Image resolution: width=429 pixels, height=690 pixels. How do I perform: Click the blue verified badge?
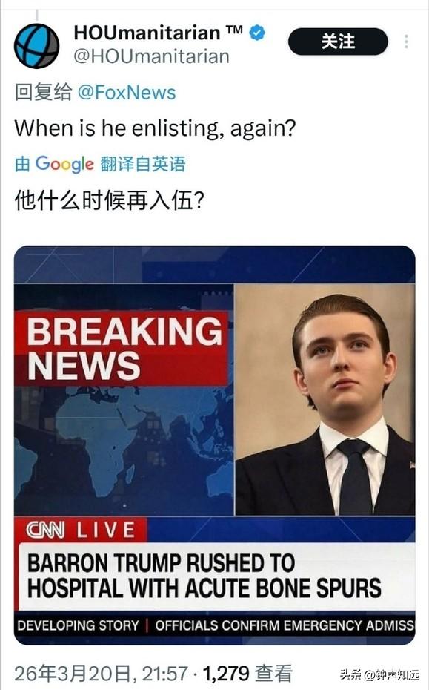[257, 33]
